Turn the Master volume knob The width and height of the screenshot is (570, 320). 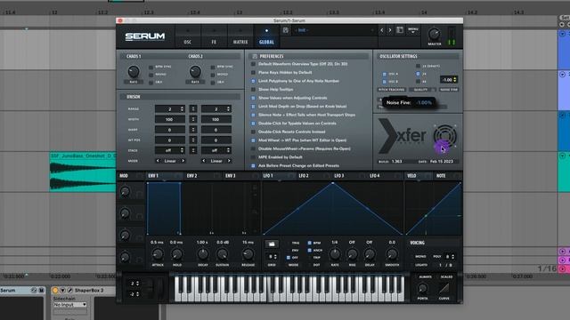tap(434, 35)
